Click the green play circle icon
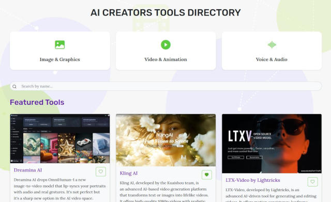The image size is (331, 202). tap(165, 45)
